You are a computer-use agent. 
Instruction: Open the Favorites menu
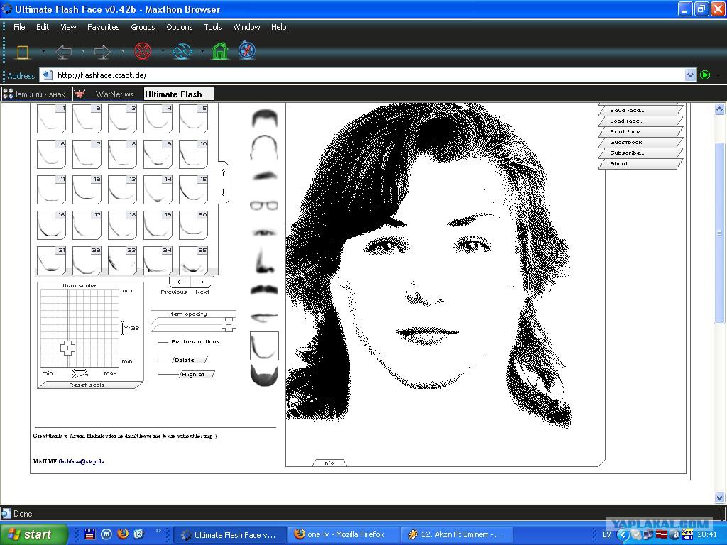pyautogui.click(x=103, y=27)
